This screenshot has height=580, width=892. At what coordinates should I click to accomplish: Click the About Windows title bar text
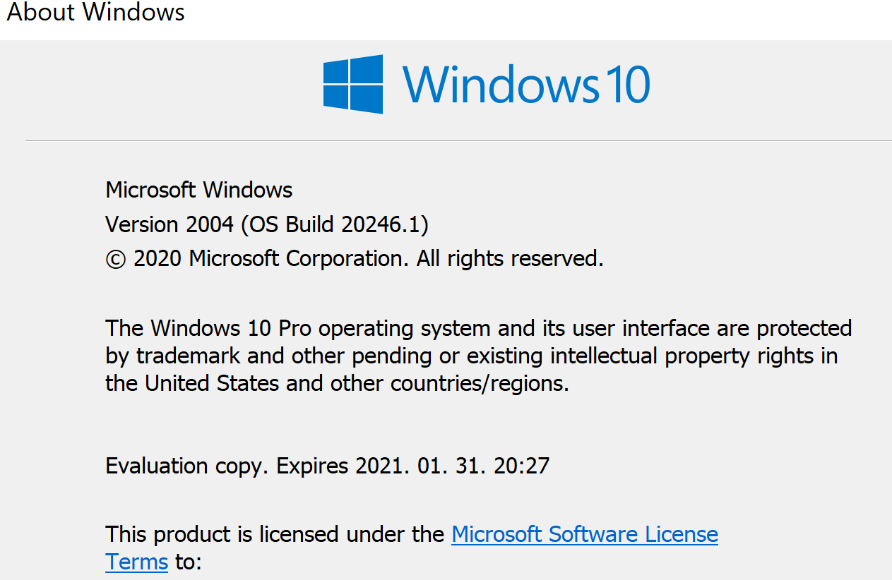click(x=96, y=12)
